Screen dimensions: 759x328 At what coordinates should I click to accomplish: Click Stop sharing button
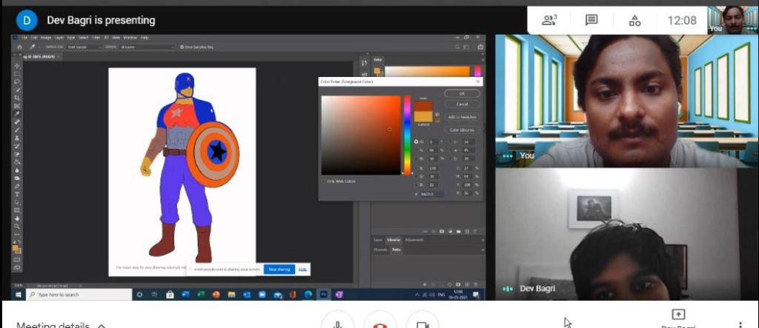(x=279, y=269)
